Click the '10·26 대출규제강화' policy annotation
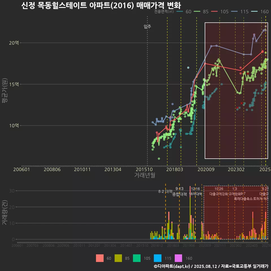This screenshot has height=271, width=271. [219, 191]
